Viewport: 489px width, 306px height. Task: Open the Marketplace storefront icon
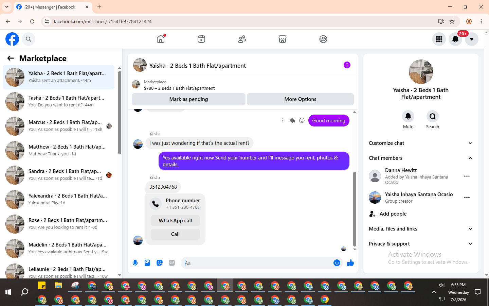(283, 39)
